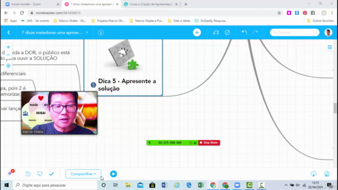Open the user profile avatar
The image size is (338, 190).
[x=328, y=33]
